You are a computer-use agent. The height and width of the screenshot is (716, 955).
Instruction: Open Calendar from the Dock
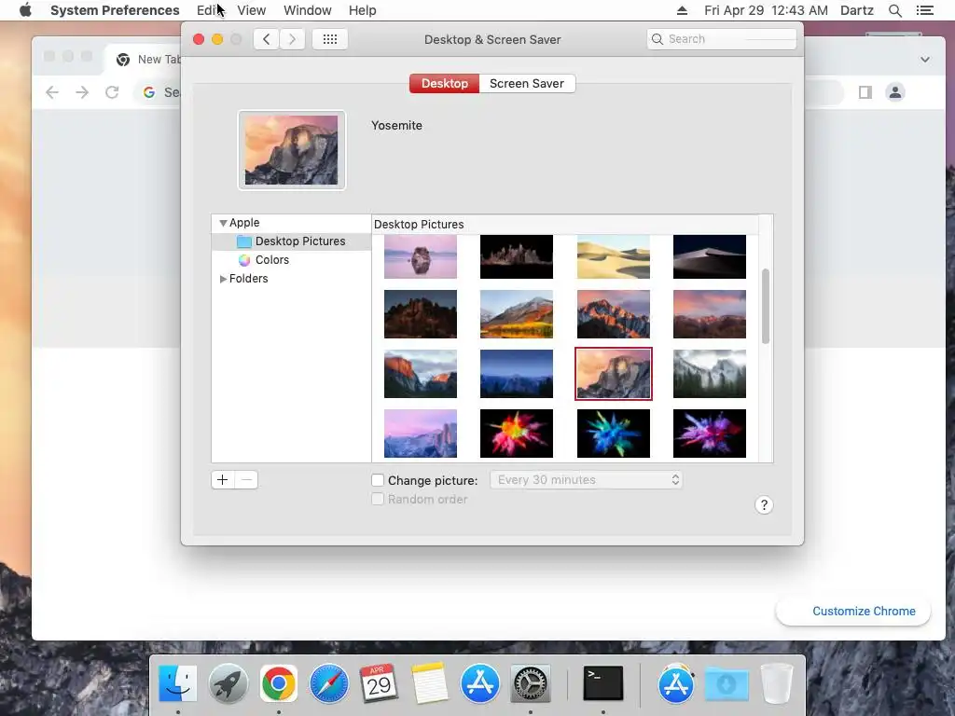coord(379,683)
